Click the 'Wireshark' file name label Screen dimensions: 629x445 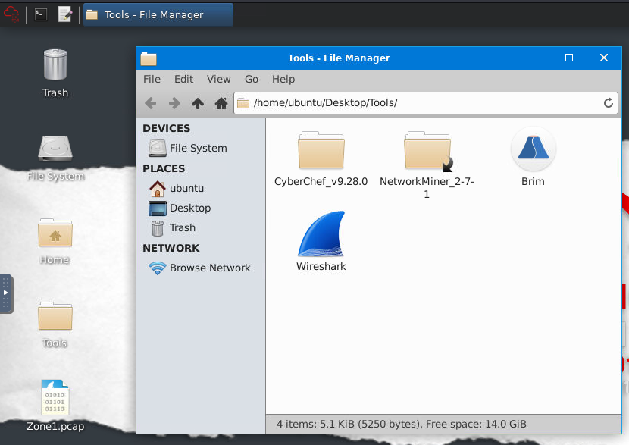(321, 266)
